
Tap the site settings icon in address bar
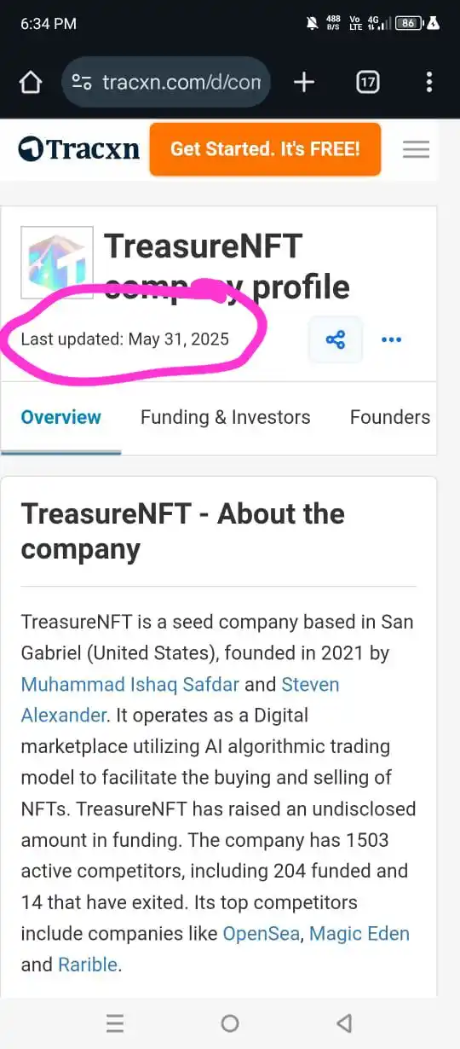[82, 83]
